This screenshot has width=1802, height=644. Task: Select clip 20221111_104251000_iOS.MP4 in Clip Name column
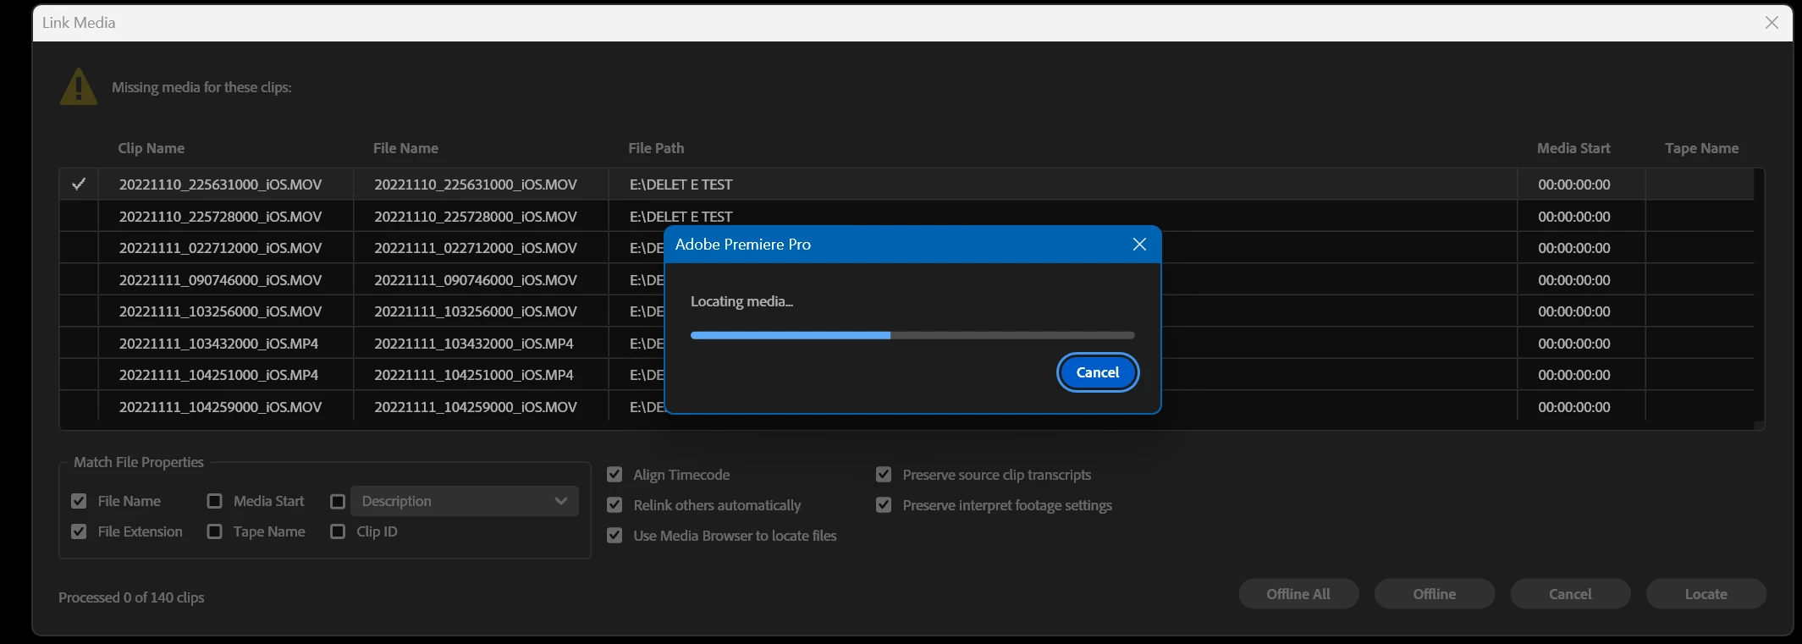coord(218,375)
